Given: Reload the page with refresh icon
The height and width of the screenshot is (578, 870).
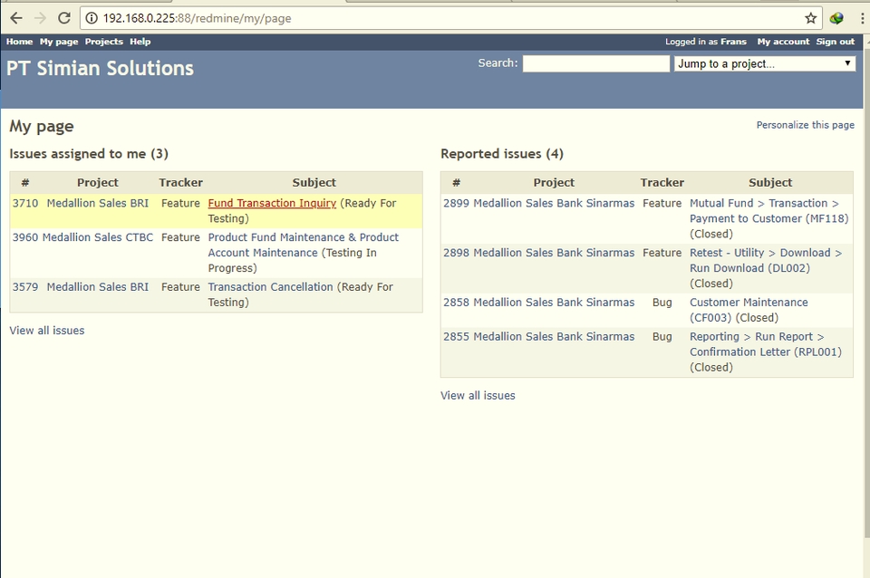Looking at the screenshot, I should (64, 18).
